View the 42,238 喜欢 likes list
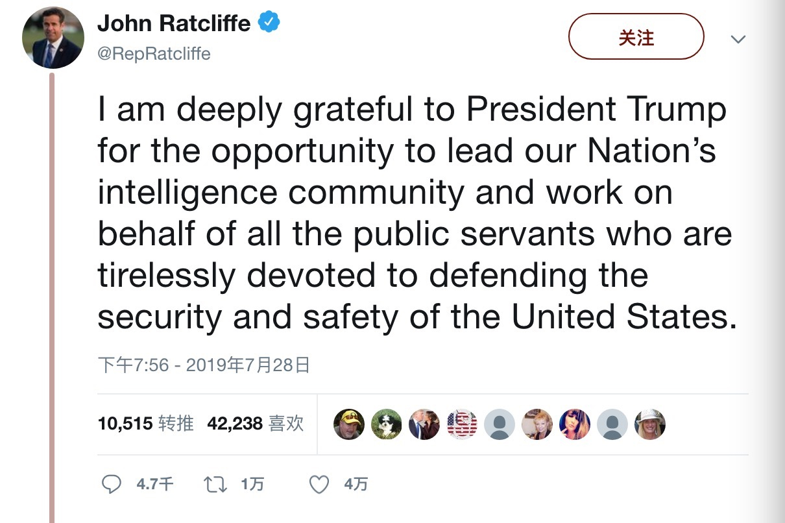This screenshot has width=785, height=523. point(256,424)
